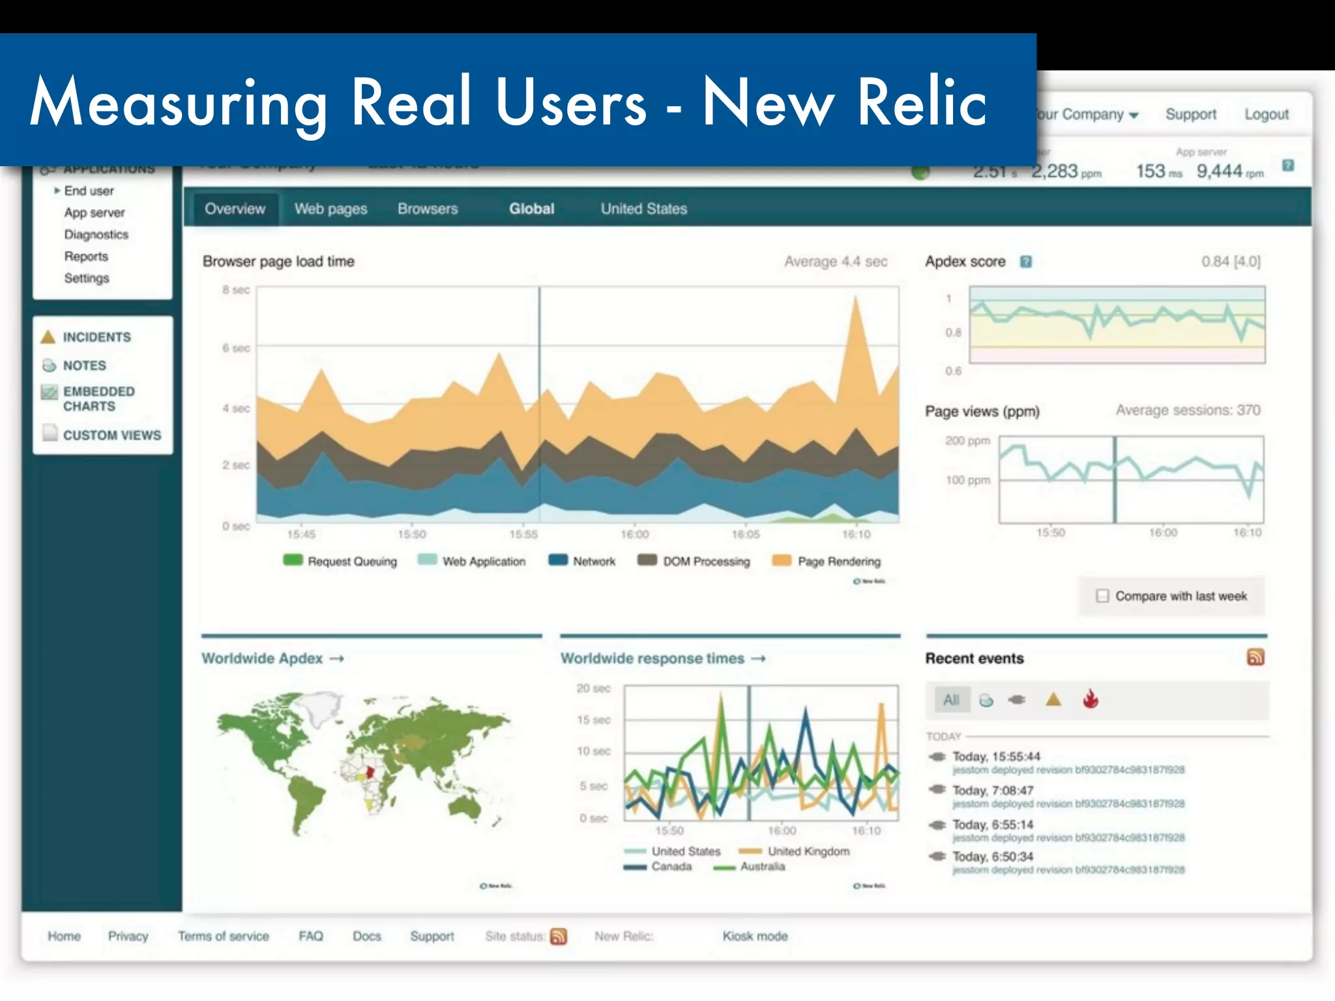Open the FAQ footer link
Viewport: 1335px width, 1001px height.
click(x=311, y=936)
